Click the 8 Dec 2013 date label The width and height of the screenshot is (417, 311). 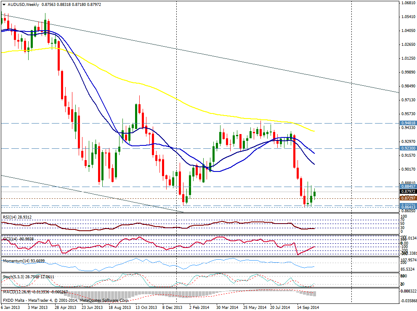click(173, 307)
